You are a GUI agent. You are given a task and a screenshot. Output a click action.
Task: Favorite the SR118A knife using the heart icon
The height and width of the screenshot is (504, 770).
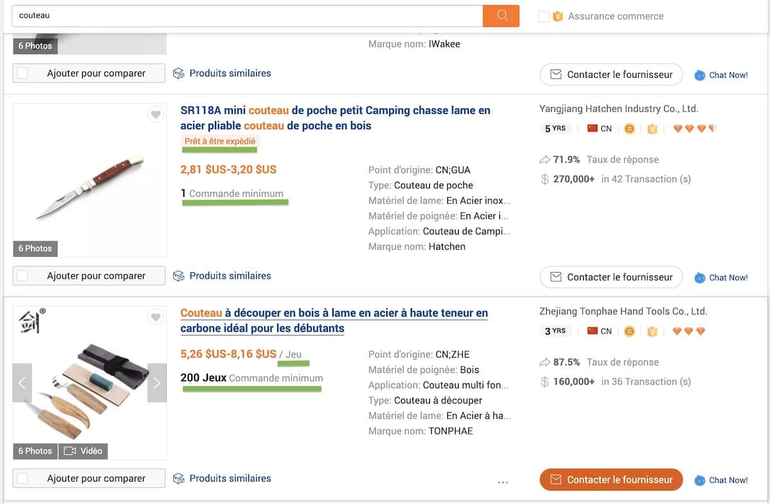156,114
